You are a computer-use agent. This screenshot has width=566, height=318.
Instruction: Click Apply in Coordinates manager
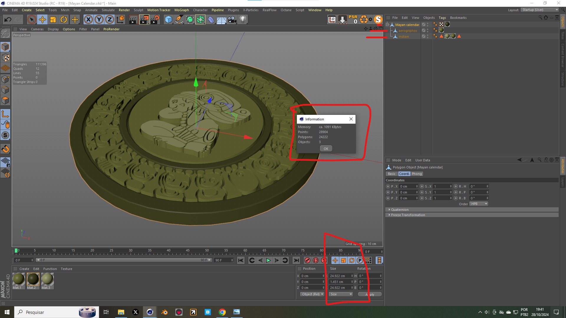(370, 294)
